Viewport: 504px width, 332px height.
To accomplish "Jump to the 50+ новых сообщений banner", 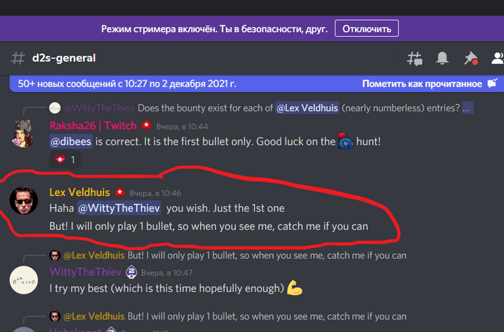I will coord(127,84).
